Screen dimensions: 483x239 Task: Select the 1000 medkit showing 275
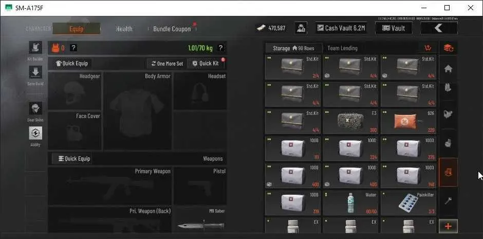coord(408,149)
